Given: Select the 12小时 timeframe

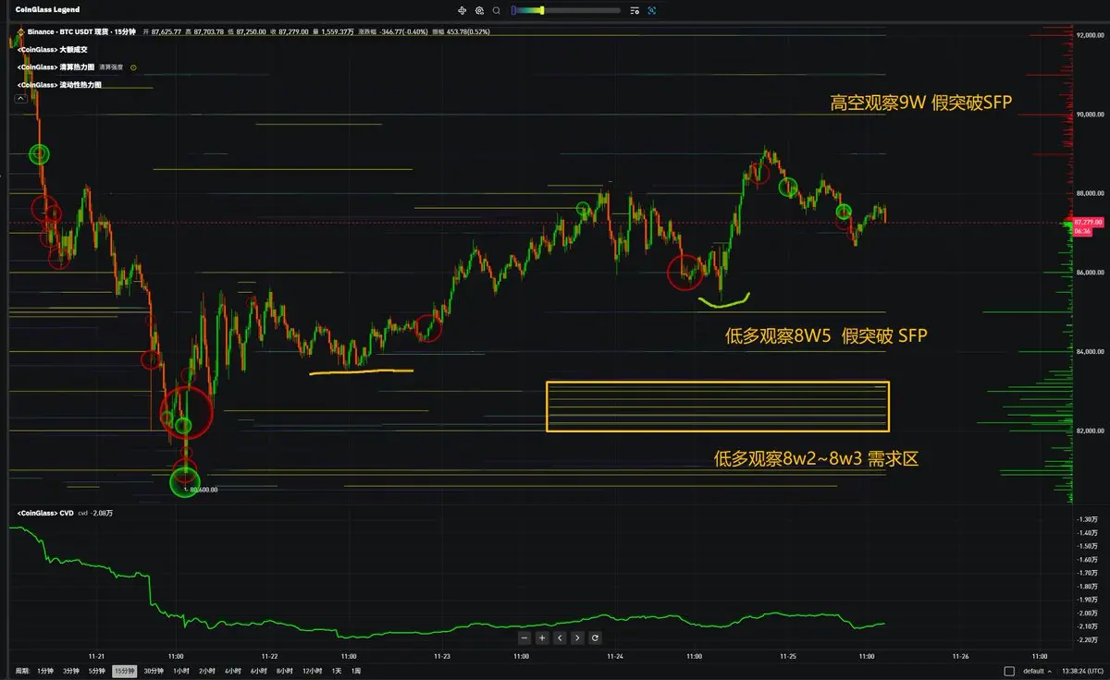Looking at the screenshot, I should (313, 671).
